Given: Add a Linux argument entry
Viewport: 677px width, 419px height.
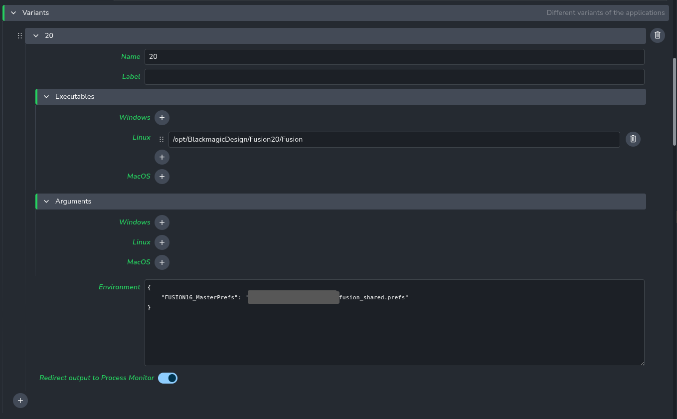Looking at the screenshot, I should point(162,242).
